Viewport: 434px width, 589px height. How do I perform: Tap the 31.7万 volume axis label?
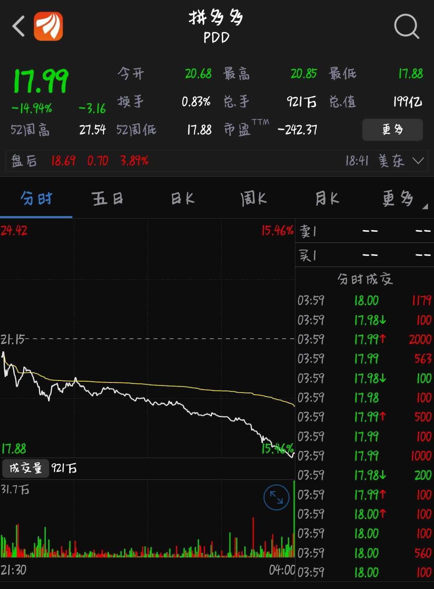pos(15,489)
